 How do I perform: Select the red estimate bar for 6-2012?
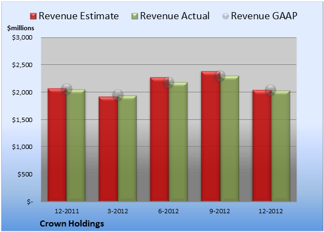click(159, 139)
